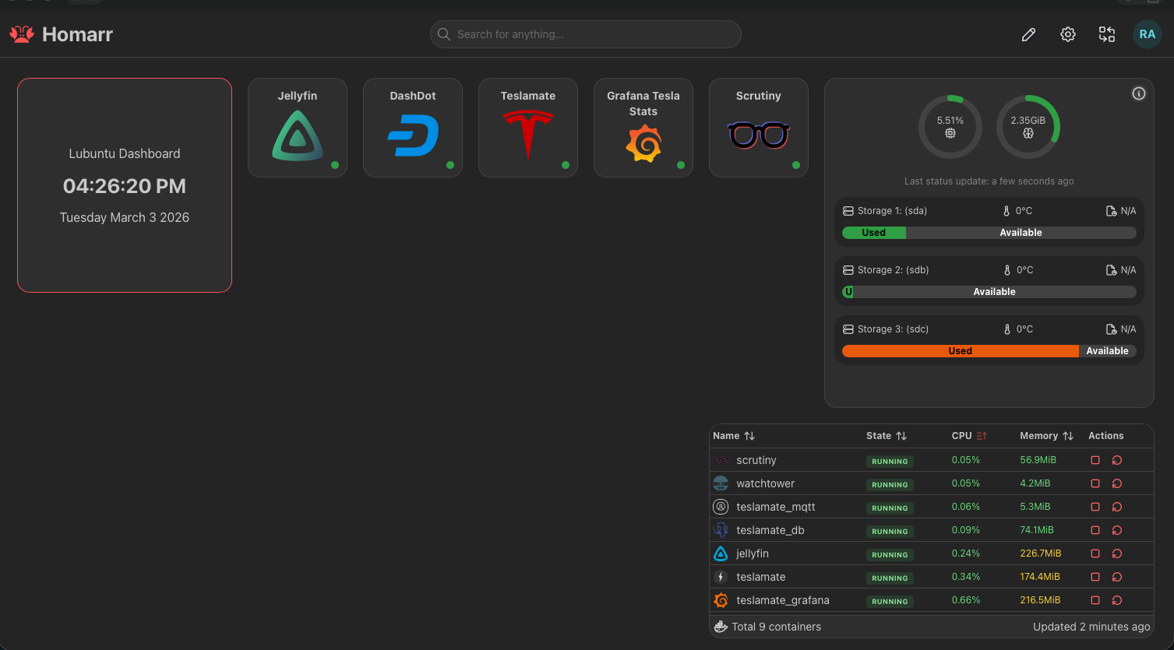Stop the jellyfin container
The height and width of the screenshot is (650, 1174).
[x=1095, y=553]
